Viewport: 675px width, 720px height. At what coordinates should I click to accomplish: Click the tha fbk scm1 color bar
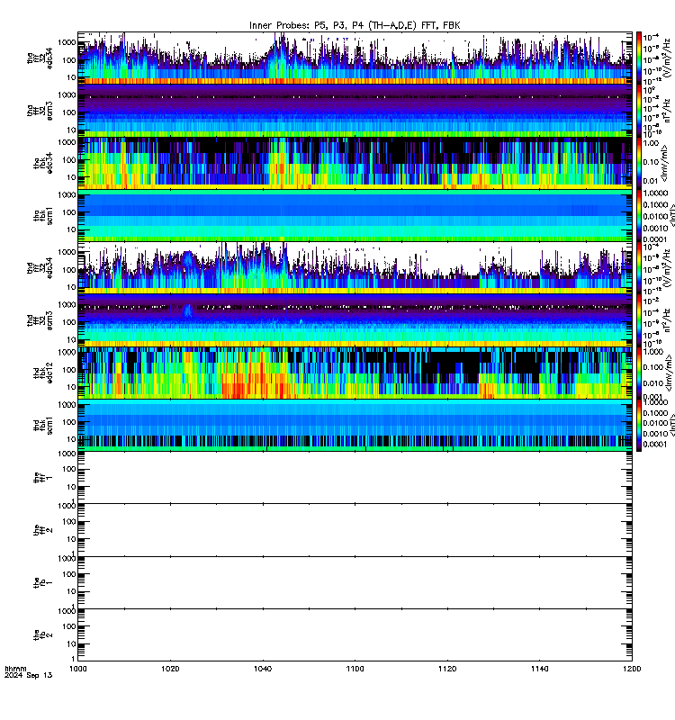pos(639,215)
